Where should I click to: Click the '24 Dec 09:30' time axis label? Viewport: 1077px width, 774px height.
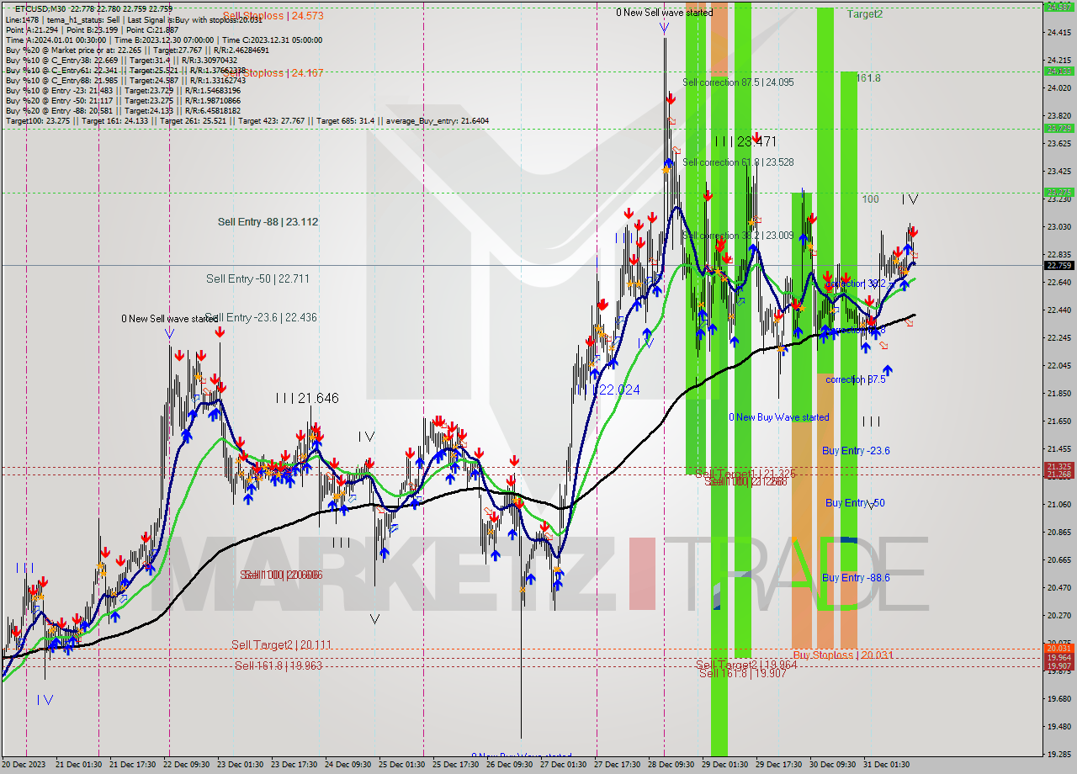click(347, 765)
